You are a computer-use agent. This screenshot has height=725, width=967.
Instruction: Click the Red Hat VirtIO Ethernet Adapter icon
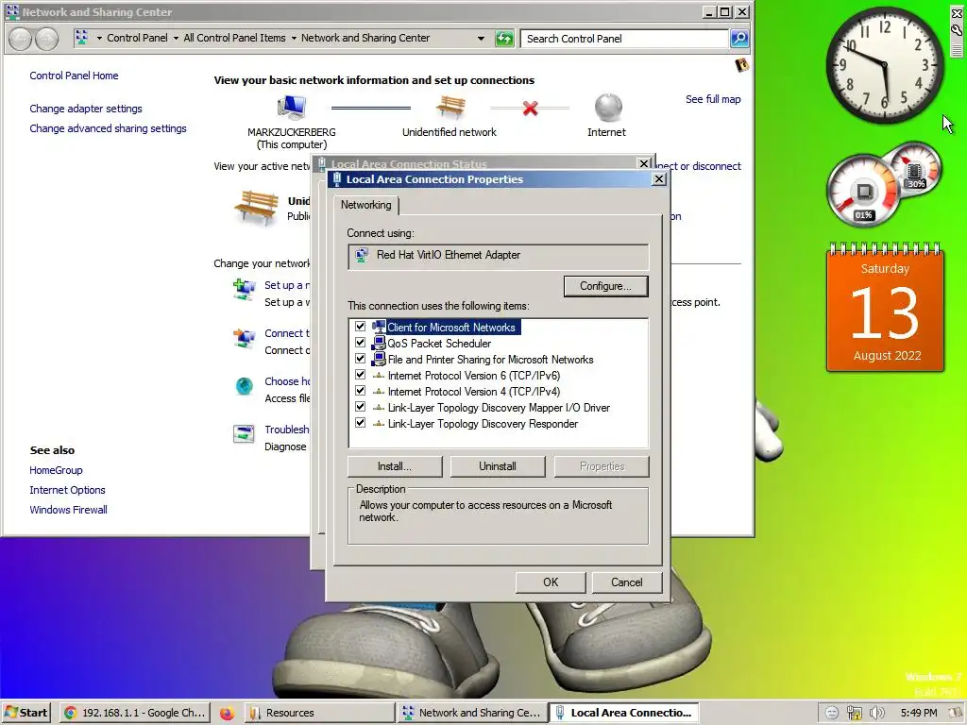tap(362, 255)
